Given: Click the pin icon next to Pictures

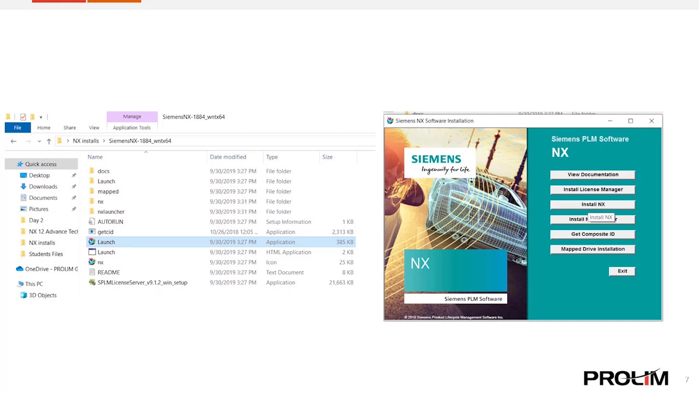Looking at the screenshot, I should coord(74,209).
